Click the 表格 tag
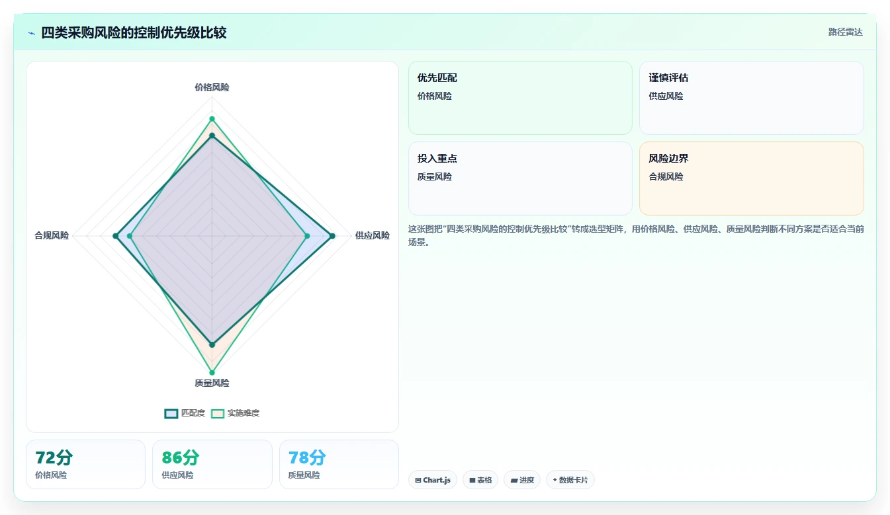The height and width of the screenshot is (515, 890). click(480, 480)
